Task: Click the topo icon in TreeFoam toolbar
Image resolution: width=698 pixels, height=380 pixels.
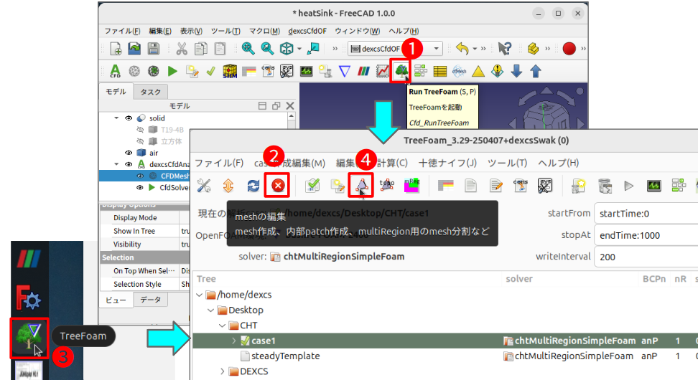Action: [387, 185]
